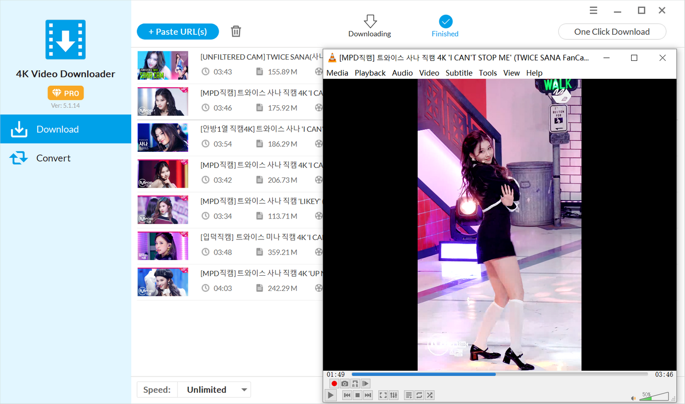Click elapsed time 01:49 in VLC
Viewport: 685px width, 404px height.
336,375
